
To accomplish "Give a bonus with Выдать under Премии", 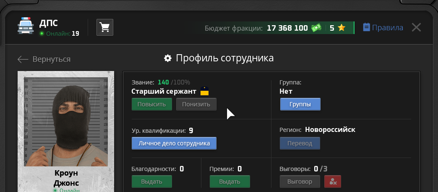I will (229, 181).
